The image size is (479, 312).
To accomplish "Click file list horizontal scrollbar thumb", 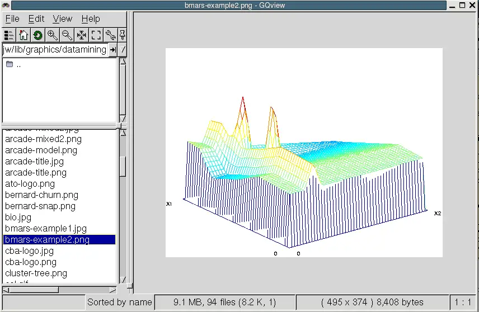I will tap(34, 290).
